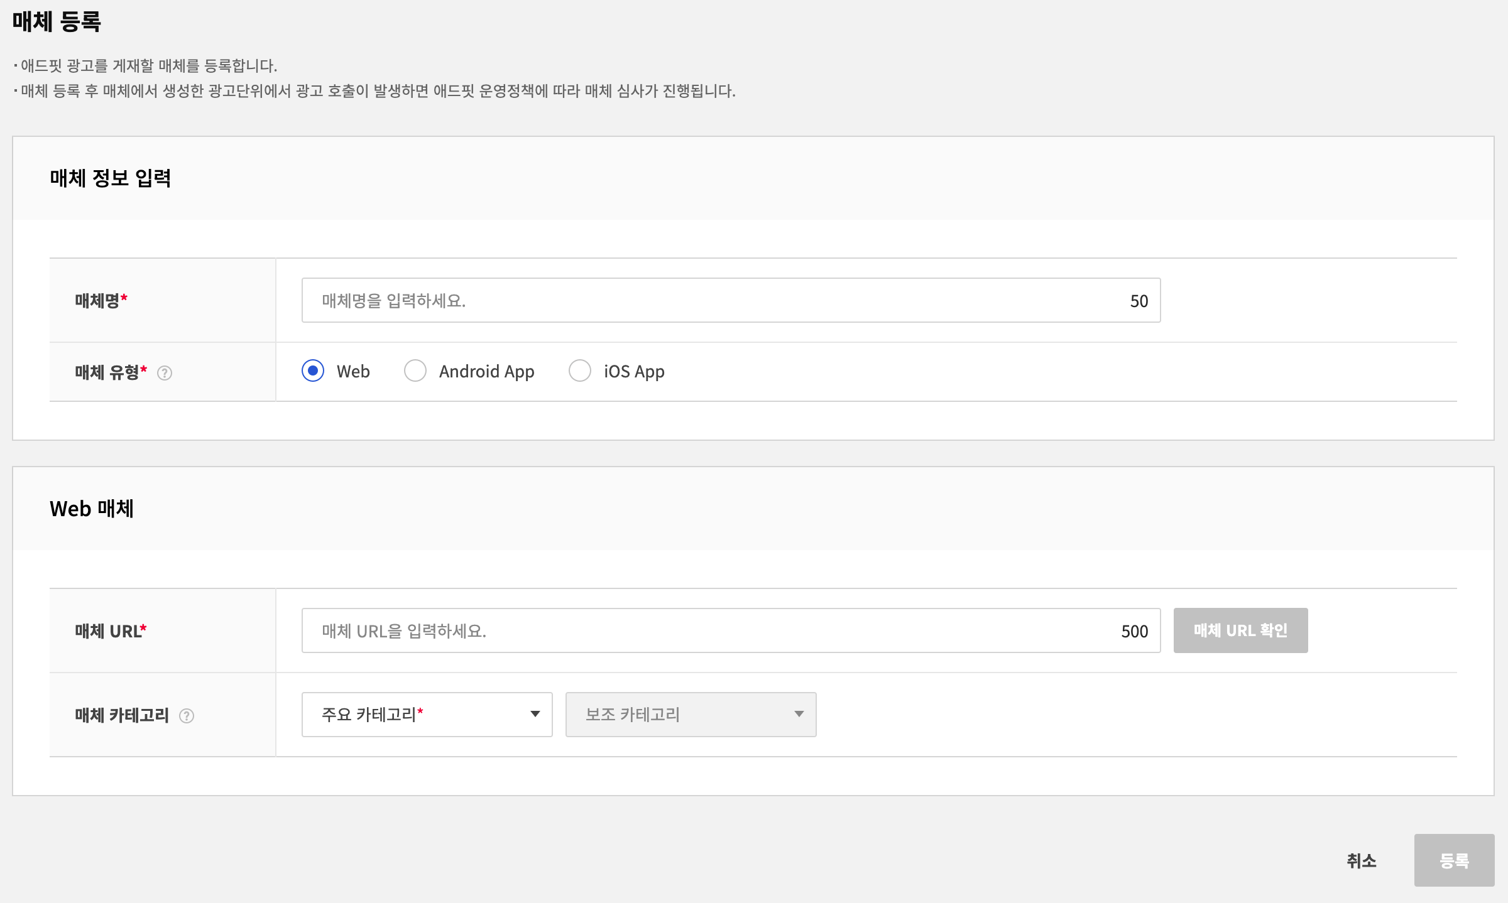1508x903 pixels.
Task: Click into the 매체 URL input box
Action: point(710,631)
